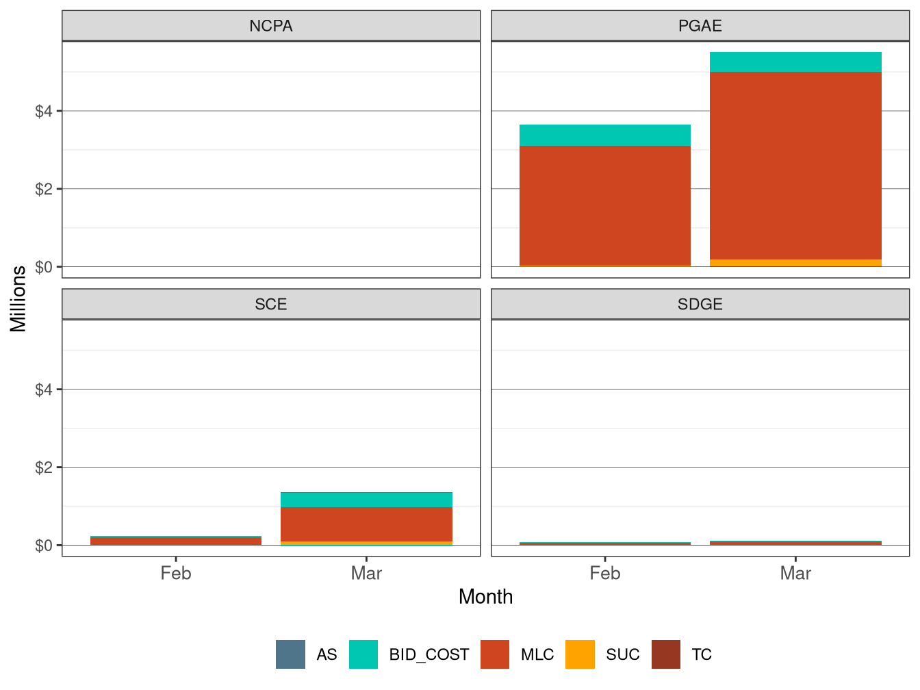Click the PGAE February MLC bar segment
The image size is (920, 690).
coord(605,205)
